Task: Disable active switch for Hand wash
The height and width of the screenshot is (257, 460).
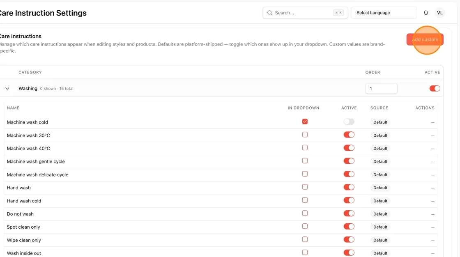Action: (x=349, y=187)
